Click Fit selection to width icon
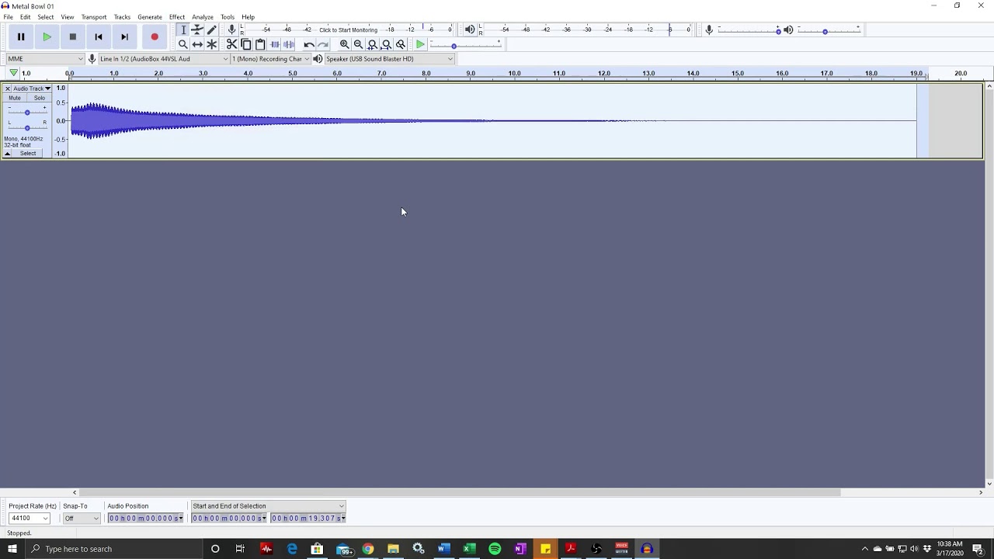 [373, 44]
